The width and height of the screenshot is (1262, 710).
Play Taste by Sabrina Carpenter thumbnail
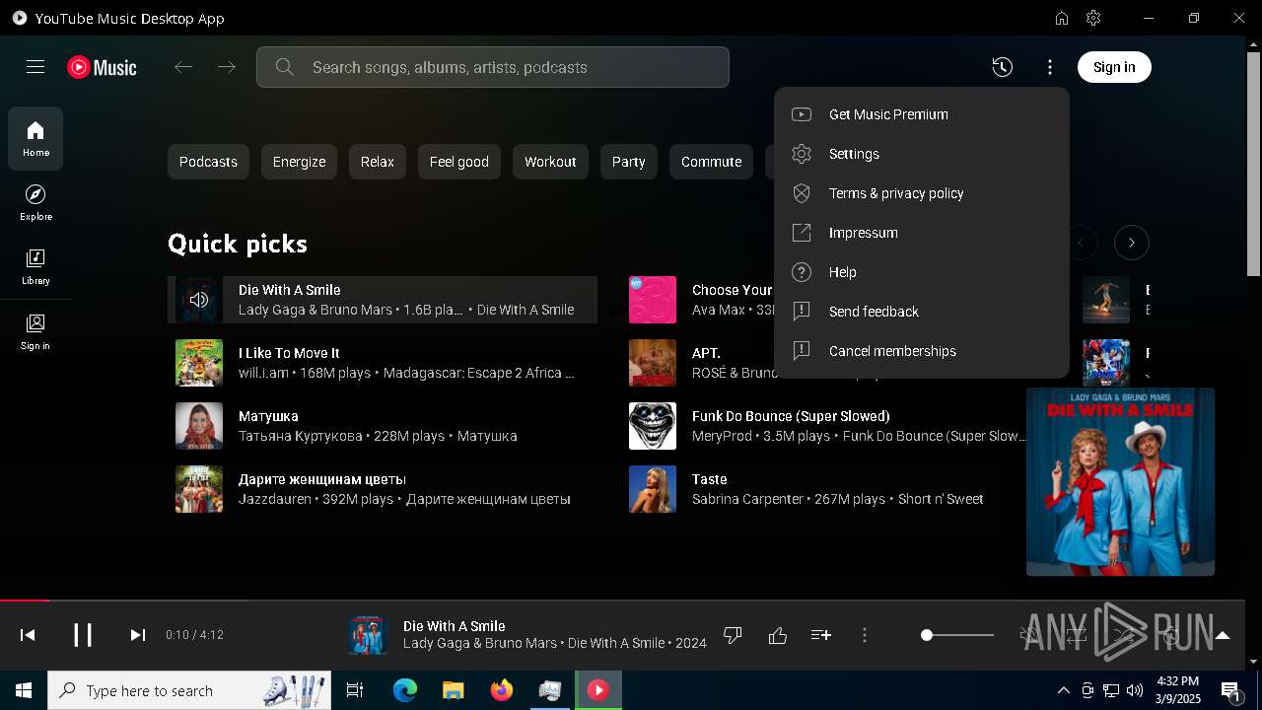pyautogui.click(x=653, y=489)
